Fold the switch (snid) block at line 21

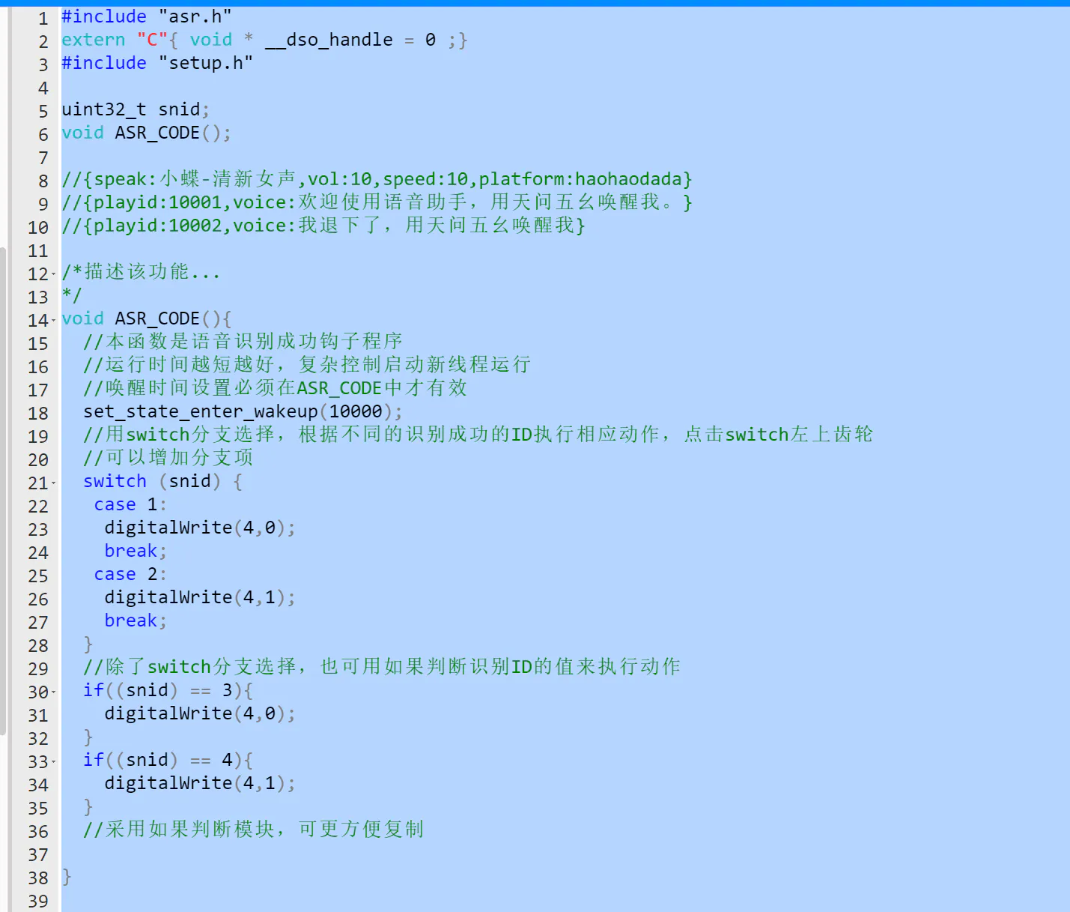(53, 483)
